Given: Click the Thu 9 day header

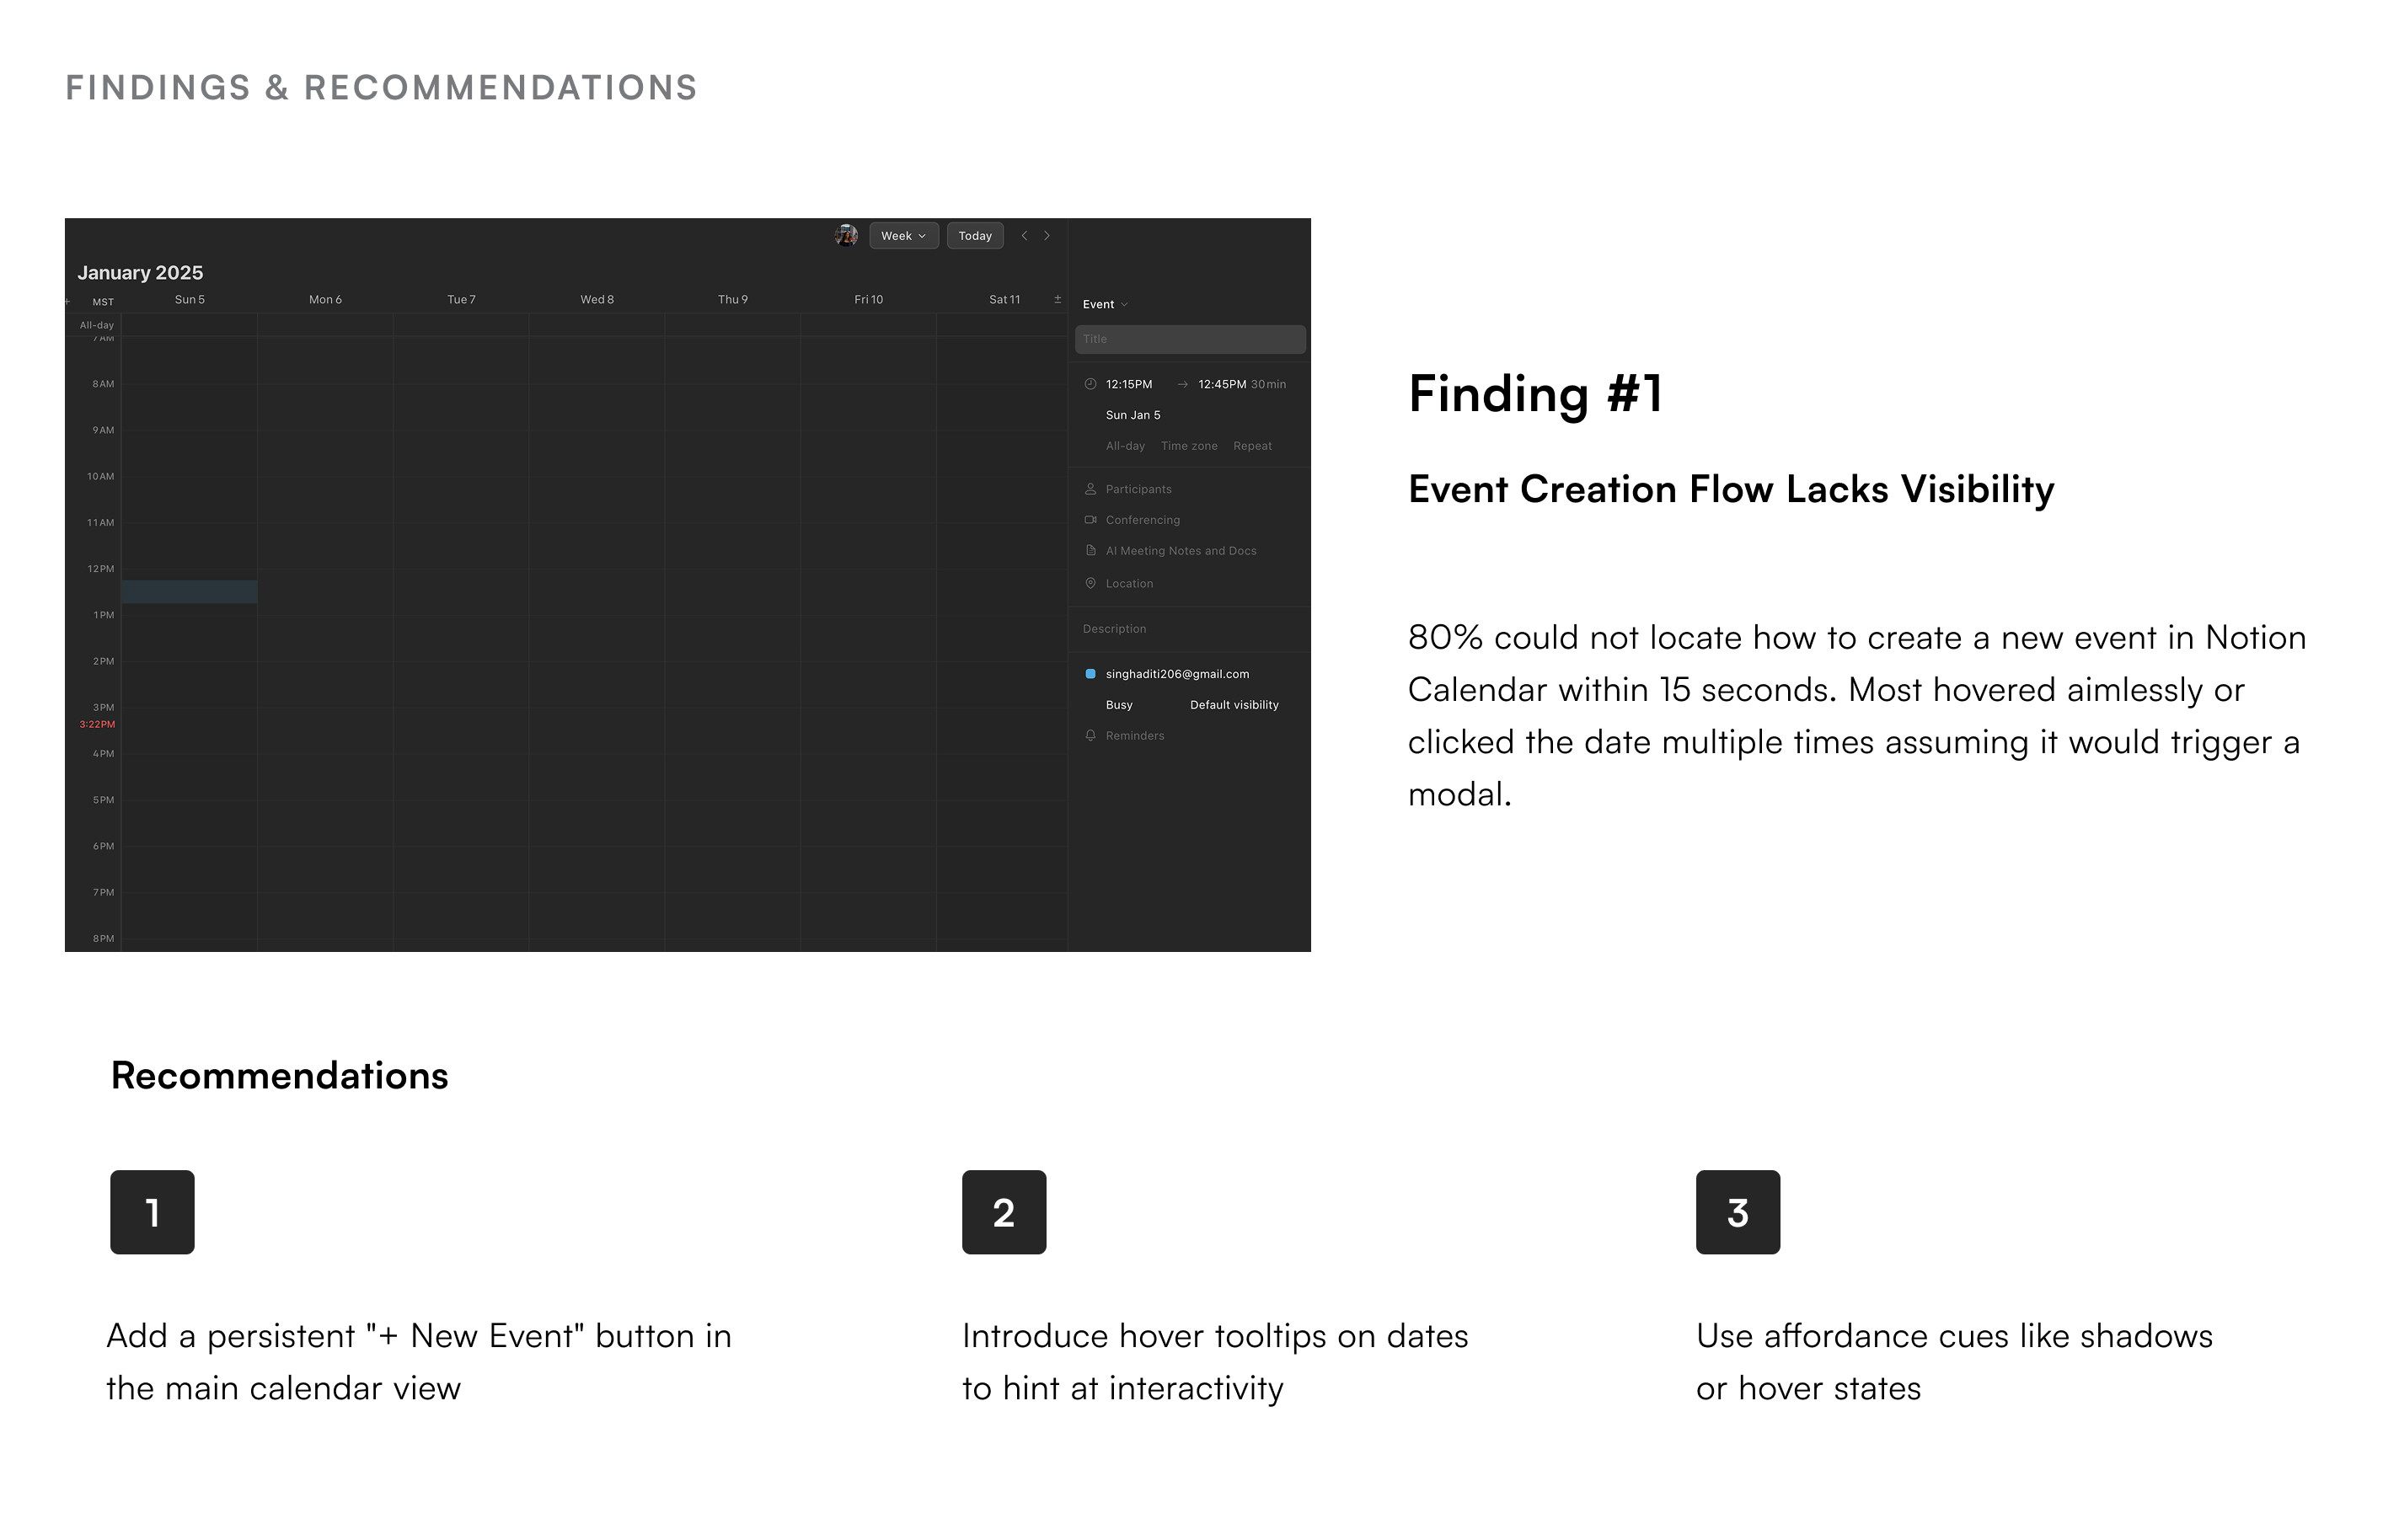Looking at the screenshot, I should tap(732, 299).
